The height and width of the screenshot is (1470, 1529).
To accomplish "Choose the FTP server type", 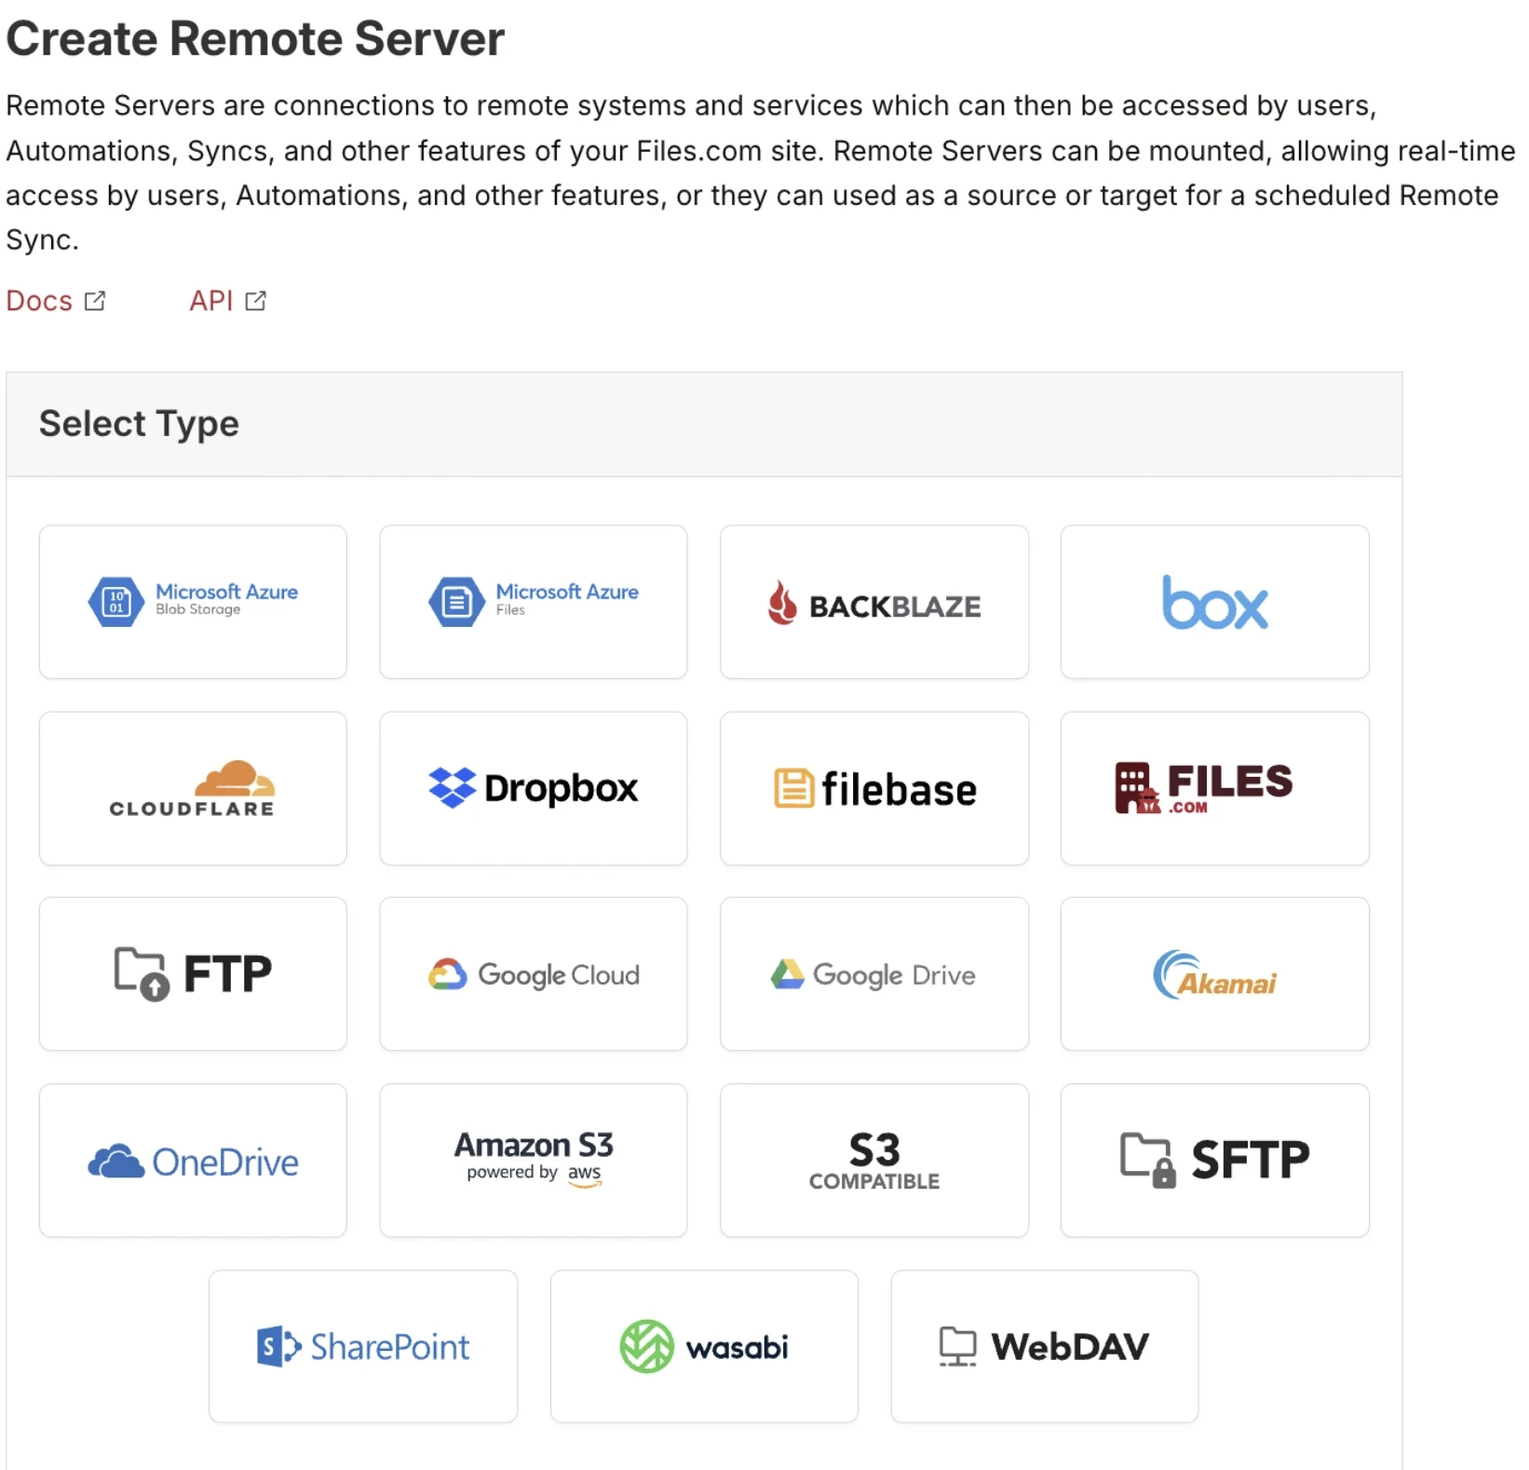I will [x=193, y=974].
